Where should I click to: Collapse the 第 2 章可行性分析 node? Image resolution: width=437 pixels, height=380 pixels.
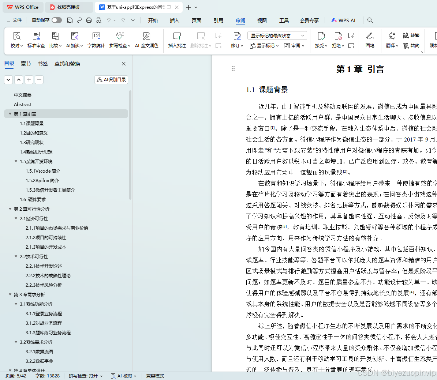[10, 209]
